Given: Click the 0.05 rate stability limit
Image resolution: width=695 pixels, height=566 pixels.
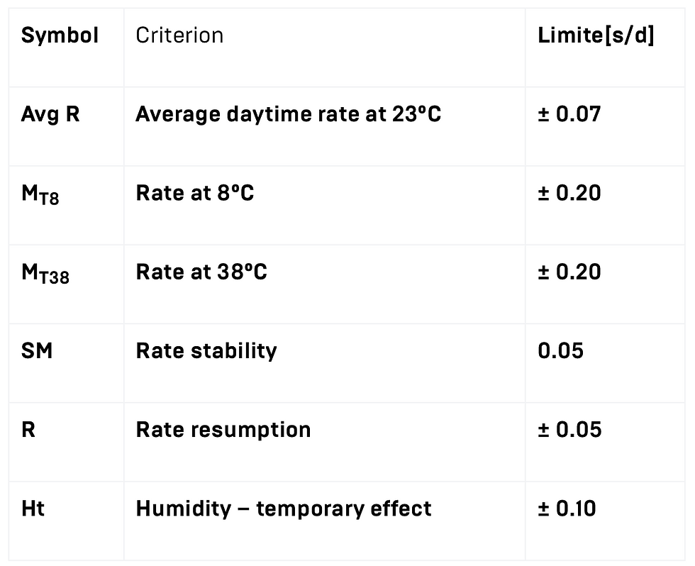Looking at the screenshot, I should [x=561, y=350].
